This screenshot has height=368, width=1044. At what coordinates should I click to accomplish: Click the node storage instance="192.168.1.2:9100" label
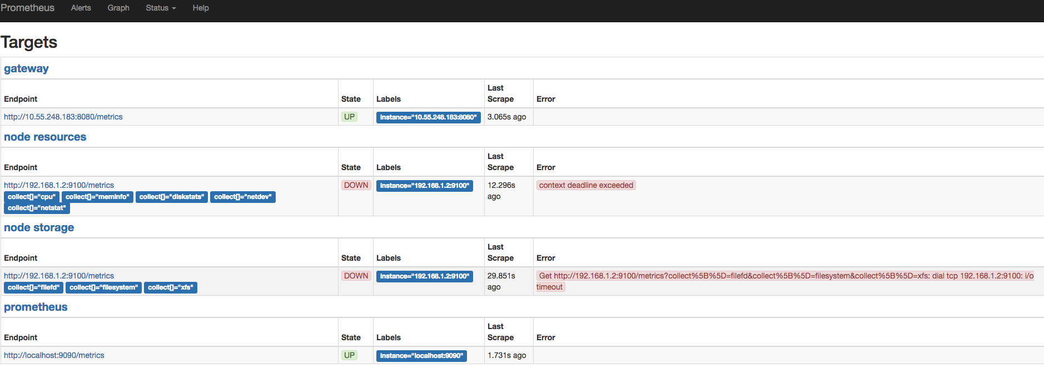coord(425,276)
